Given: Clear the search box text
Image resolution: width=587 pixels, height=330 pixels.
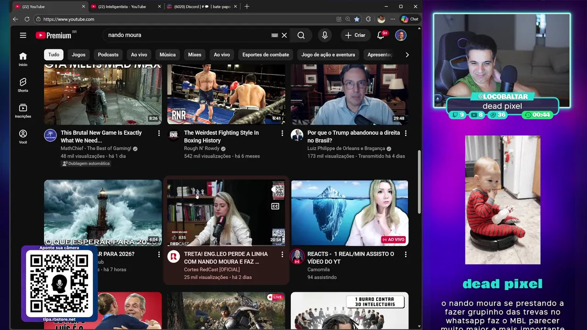Looking at the screenshot, I should point(284,35).
